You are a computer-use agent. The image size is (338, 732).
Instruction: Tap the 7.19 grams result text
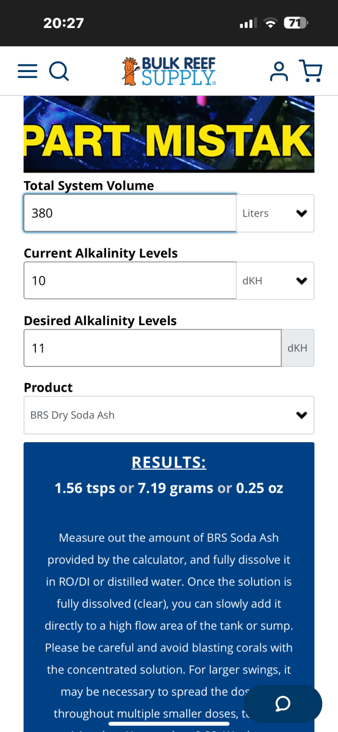(176, 488)
